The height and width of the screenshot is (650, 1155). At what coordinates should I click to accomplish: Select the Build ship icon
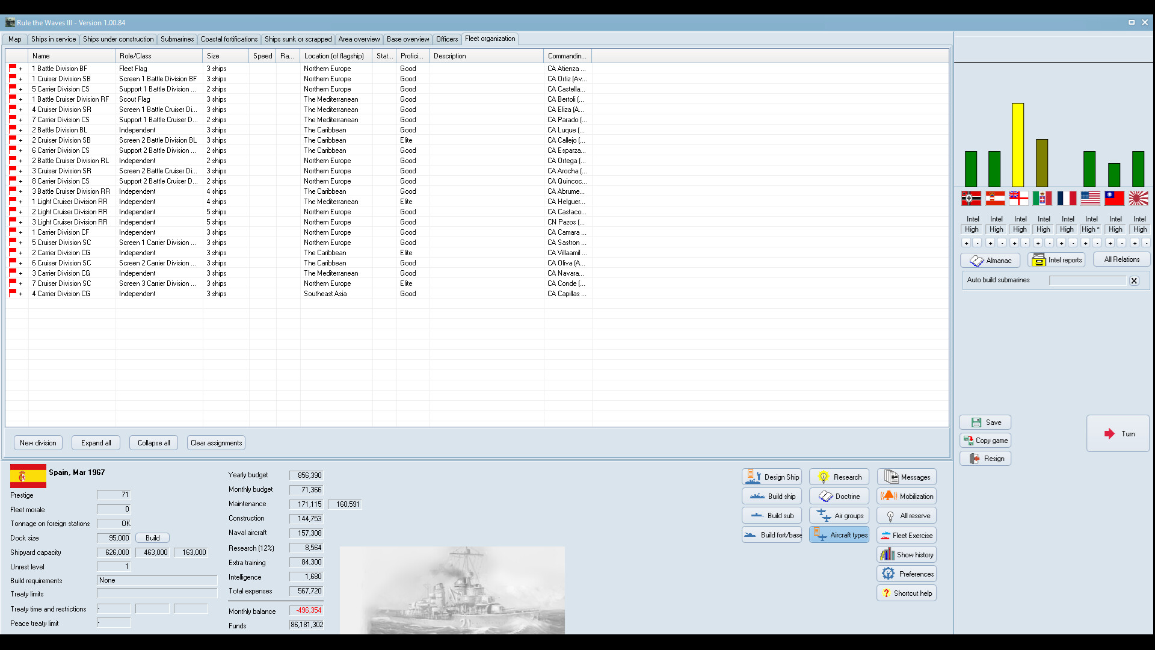pos(772,496)
